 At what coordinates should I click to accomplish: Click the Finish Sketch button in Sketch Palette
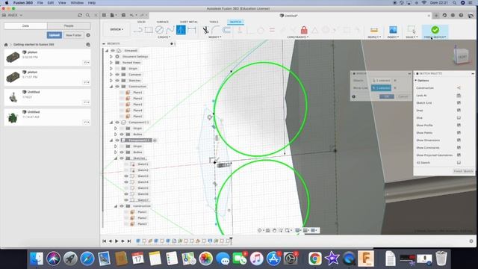click(x=463, y=171)
